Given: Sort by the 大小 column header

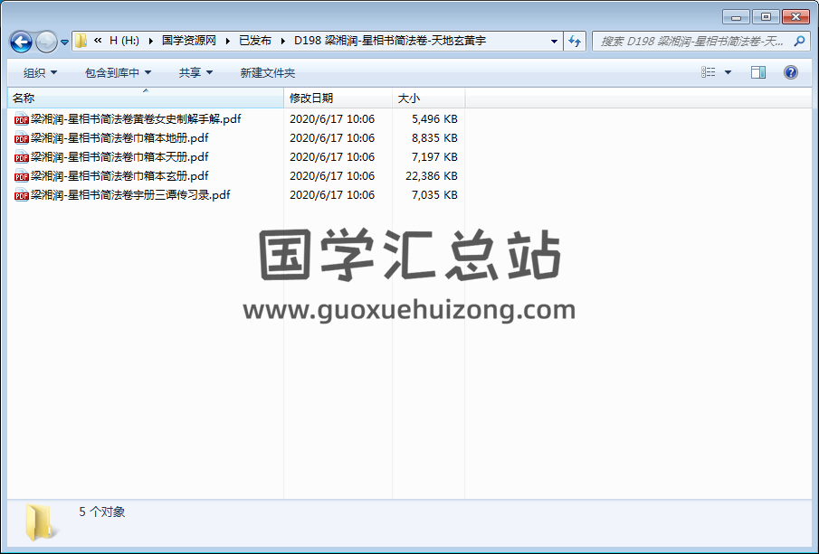Looking at the screenshot, I should pos(428,99).
